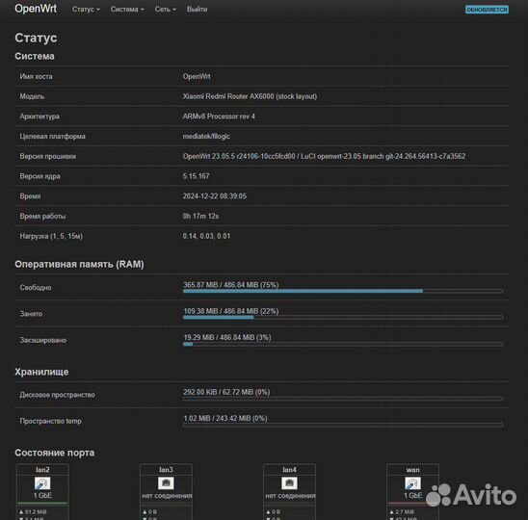This screenshot has width=528, height=520.
Task: Click the Дисковое пространство progress bar
Action: tap(343, 399)
